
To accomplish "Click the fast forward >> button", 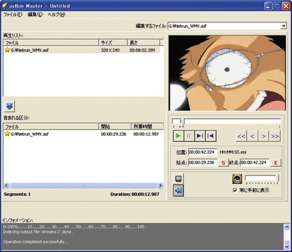I will [275, 136].
